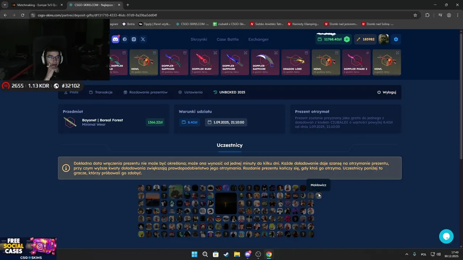Viewport: 463px width, 260px height.
Task: Switch to the UNBOXED 2025 tab
Action: (229, 92)
